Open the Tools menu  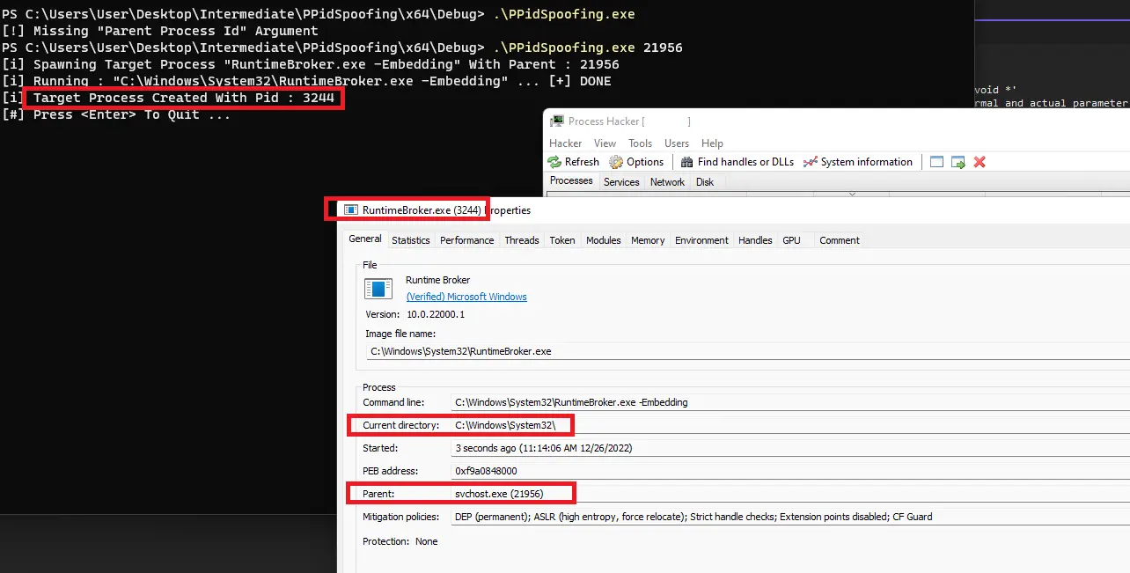[640, 143]
